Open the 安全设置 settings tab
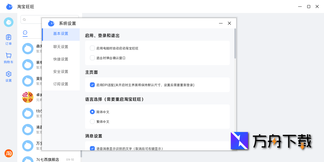Viewport: 324px width, 162px height. click(x=60, y=71)
